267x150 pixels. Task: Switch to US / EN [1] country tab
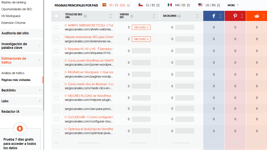213,5
